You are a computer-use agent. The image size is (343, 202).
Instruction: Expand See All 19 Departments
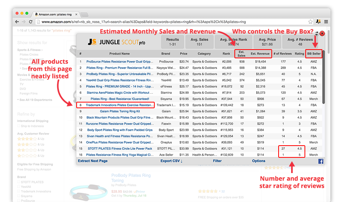35,100
